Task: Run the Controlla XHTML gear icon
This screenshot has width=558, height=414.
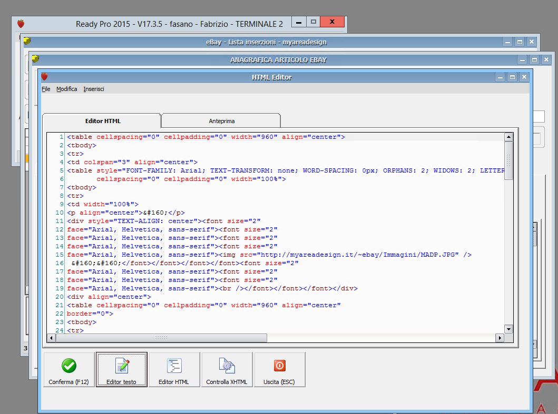Action: 227,366
